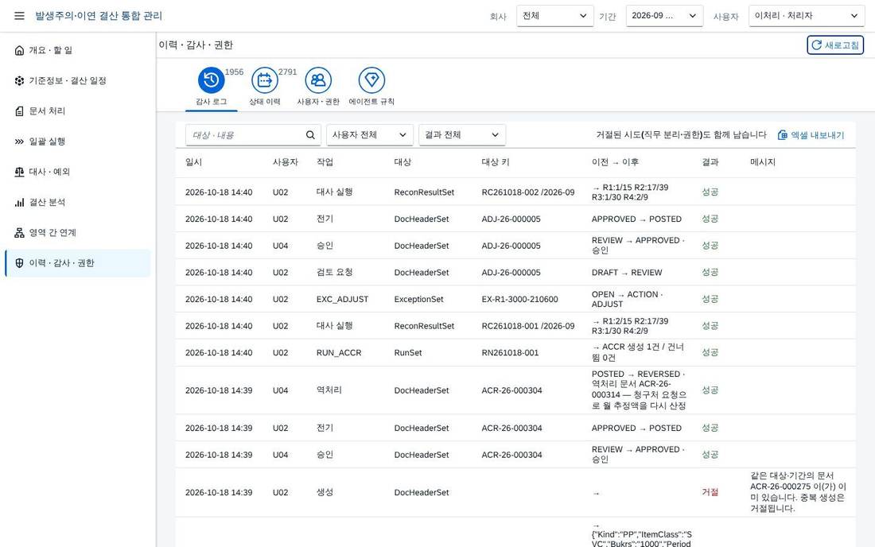Screen dimensions: 875x547
Task: Click 성공 result in RUN_ACCR row
Action: (x=710, y=353)
